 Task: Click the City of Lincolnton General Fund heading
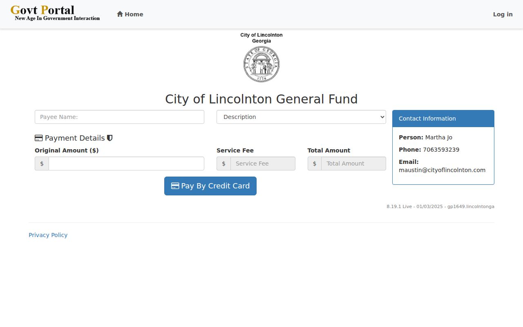coord(261,99)
